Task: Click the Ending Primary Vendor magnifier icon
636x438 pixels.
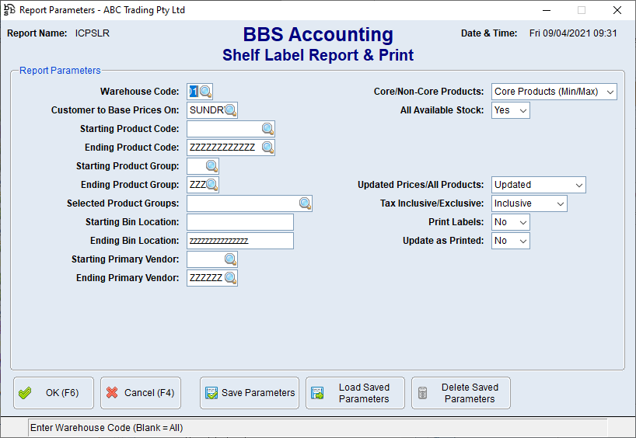Action: point(230,278)
